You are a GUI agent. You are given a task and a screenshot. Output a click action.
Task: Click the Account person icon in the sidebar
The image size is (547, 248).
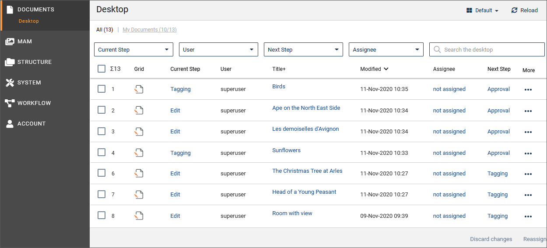[10, 124]
